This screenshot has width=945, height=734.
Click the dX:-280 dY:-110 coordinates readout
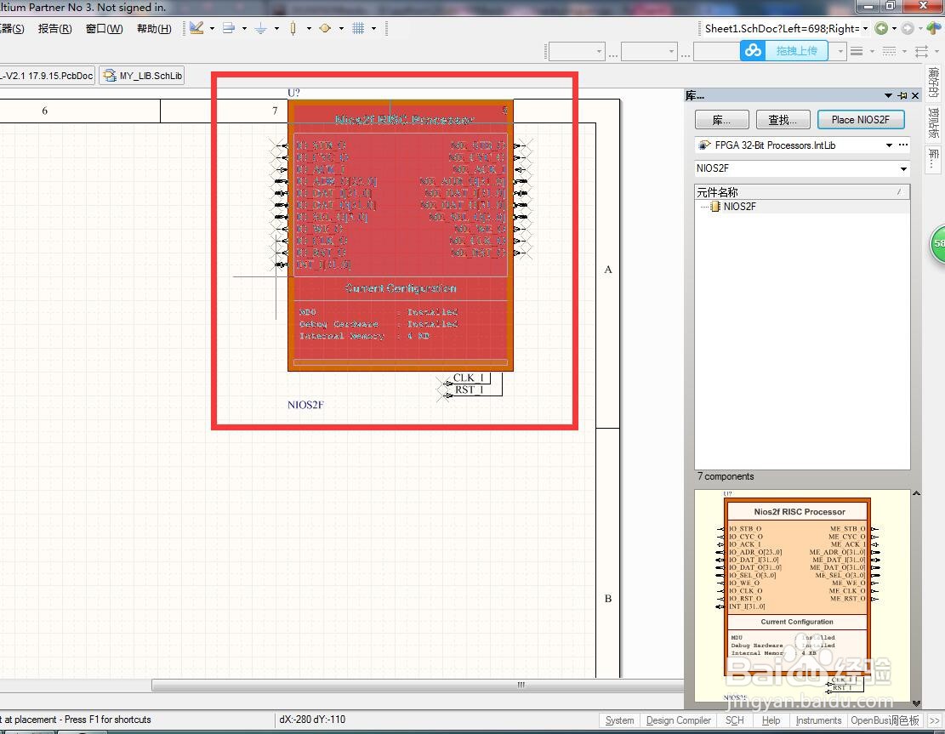pos(312,720)
